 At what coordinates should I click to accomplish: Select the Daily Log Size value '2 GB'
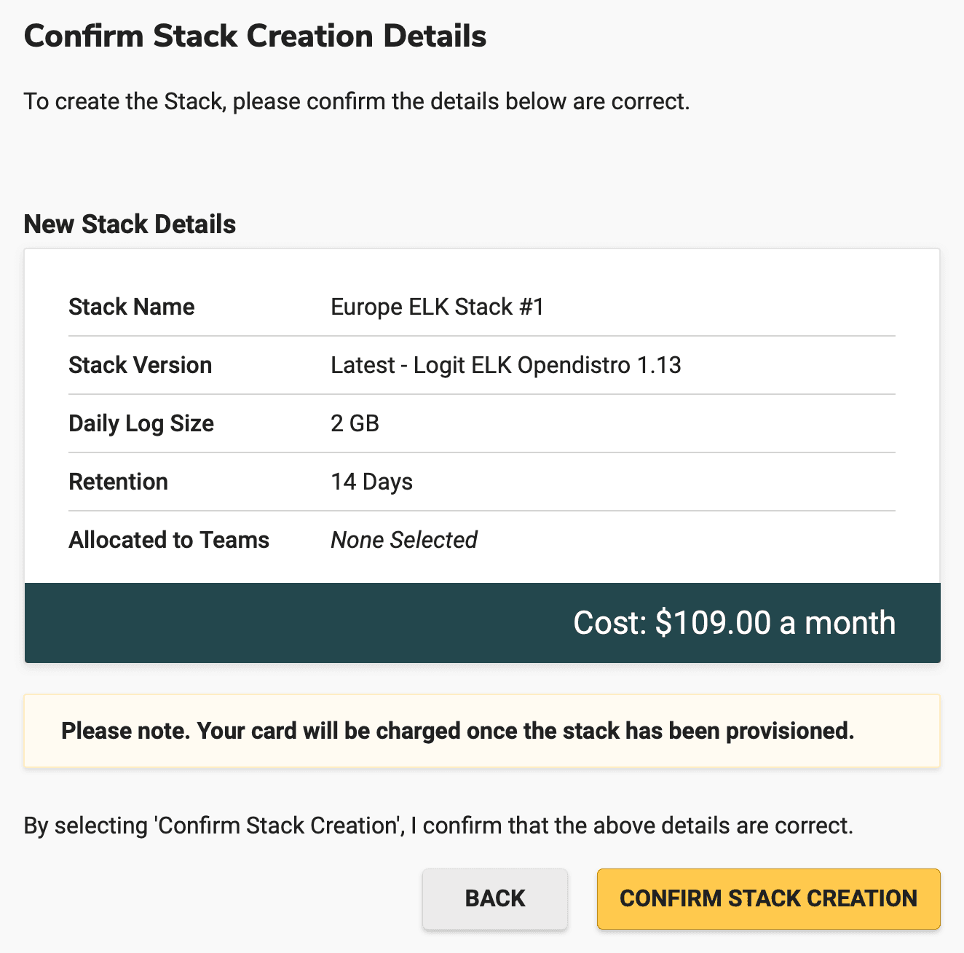tap(355, 423)
